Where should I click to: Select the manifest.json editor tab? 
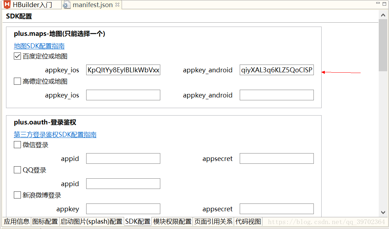tap(93, 5)
